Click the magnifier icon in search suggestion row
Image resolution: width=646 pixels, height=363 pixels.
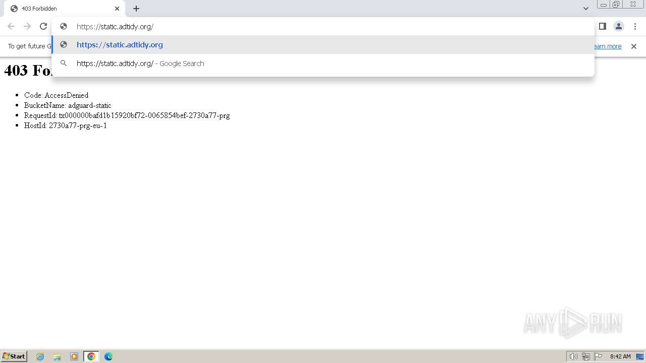tap(64, 64)
